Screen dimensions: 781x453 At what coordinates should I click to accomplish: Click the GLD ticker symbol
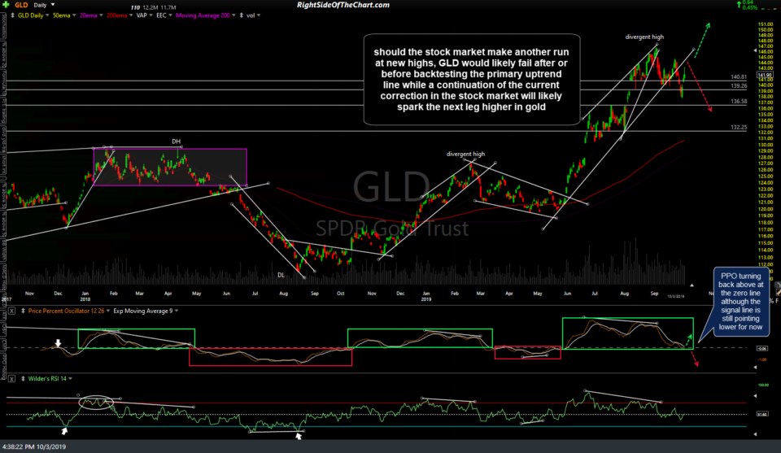pyautogui.click(x=21, y=5)
